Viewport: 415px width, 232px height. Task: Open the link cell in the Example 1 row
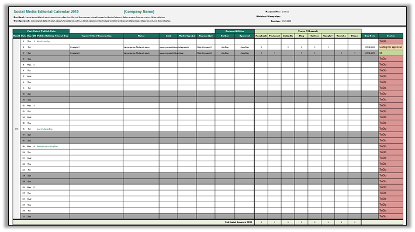coord(168,47)
